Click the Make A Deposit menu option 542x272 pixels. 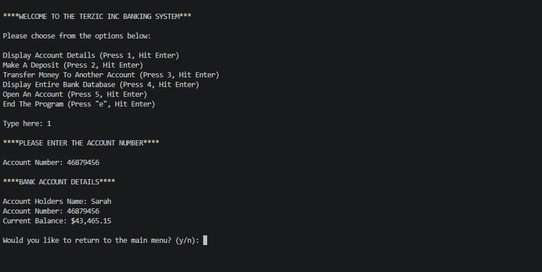[73, 65]
